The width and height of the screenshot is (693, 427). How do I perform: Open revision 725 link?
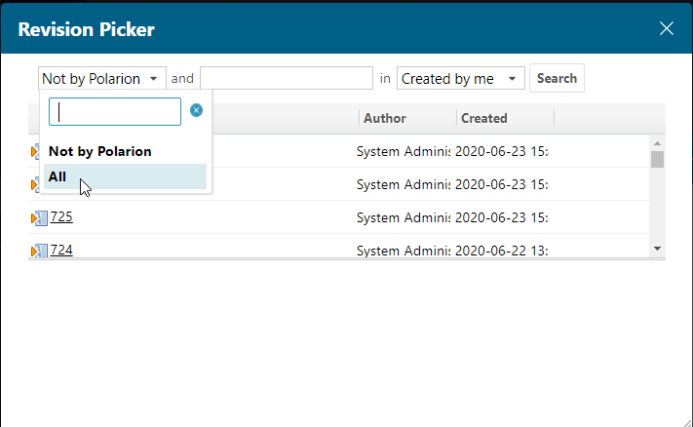pos(61,216)
